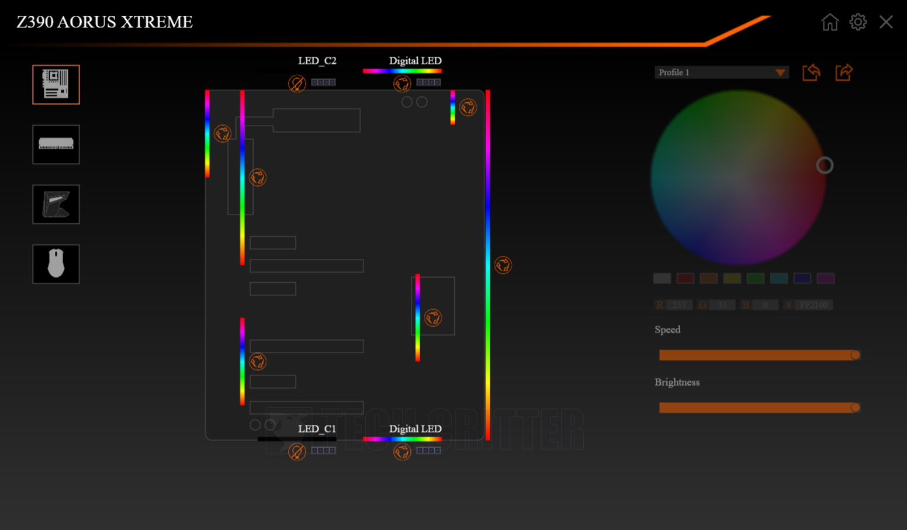The width and height of the screenshot is (907, 530).
Task: Click the Speed slider handle
Action: pos(855,355)
